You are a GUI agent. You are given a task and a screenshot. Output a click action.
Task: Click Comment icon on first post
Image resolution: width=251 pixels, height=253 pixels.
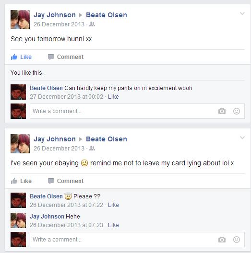51,57
